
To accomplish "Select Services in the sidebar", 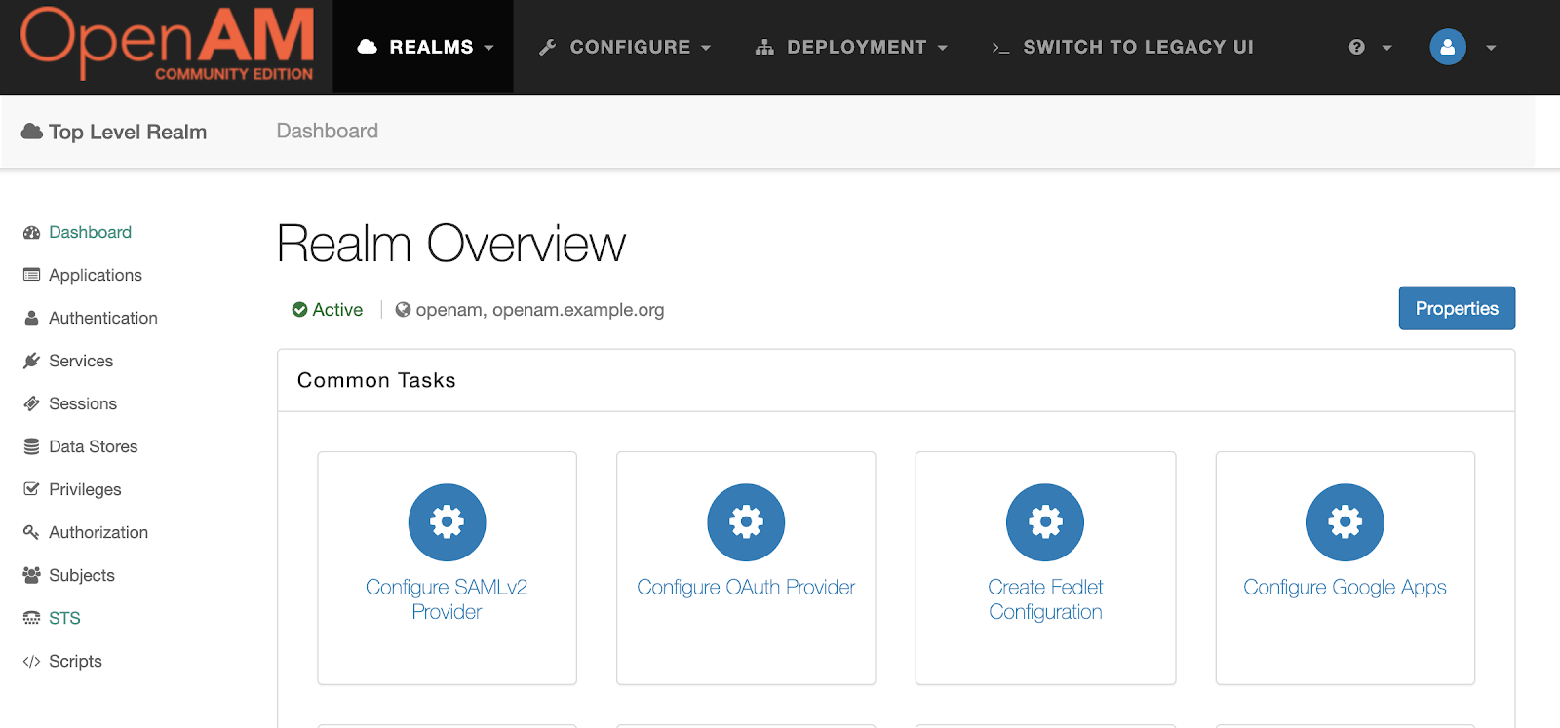I will tap(81, 361).
